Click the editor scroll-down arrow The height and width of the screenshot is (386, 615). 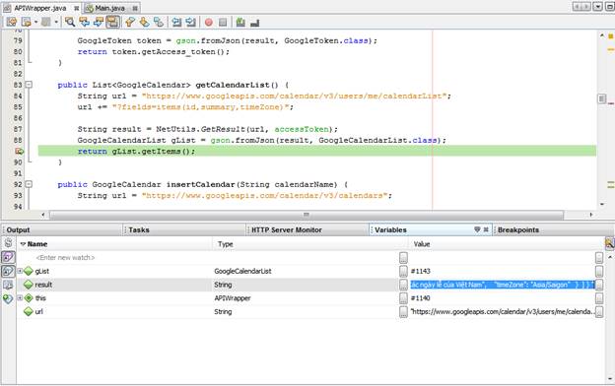[x=602, y=204]
